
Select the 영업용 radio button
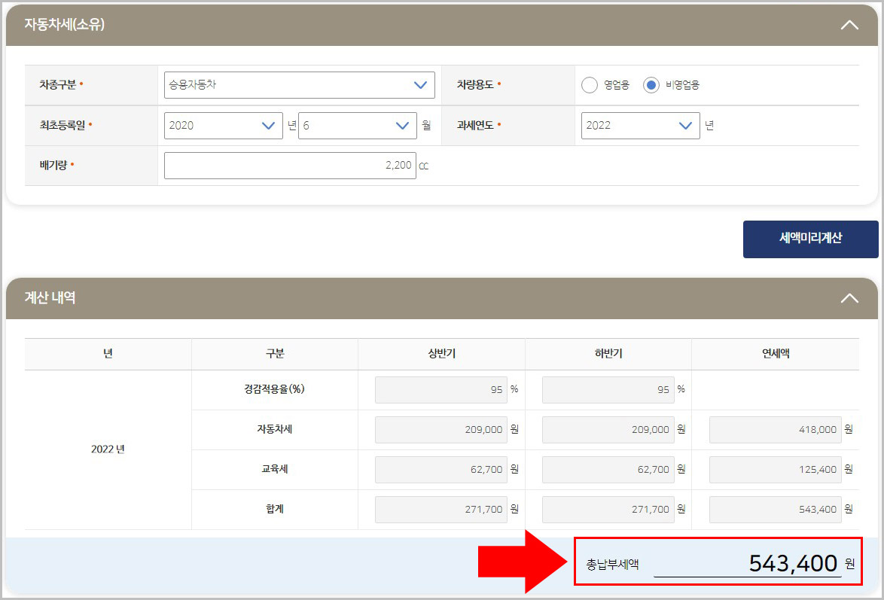point(590,85)
